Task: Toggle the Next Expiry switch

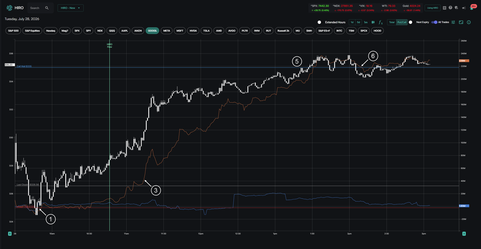Action: click(x=411, y=22)
